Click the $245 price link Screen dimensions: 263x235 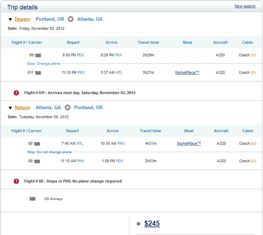coord(152,224)
